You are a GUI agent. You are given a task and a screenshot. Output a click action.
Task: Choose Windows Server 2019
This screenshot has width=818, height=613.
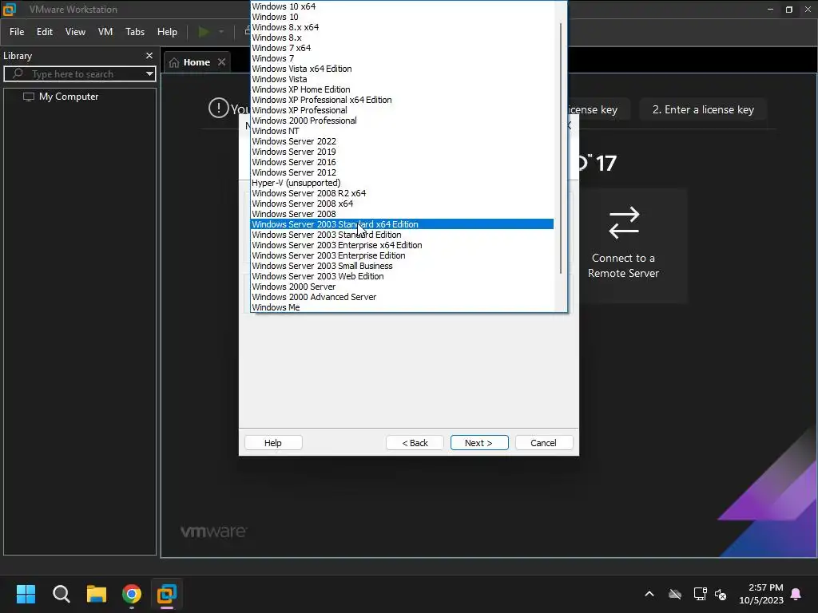(403, 152)
